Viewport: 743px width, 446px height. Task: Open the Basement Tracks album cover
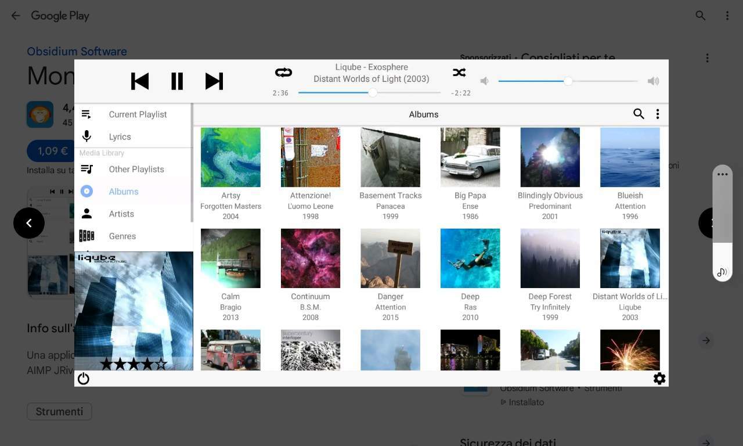[x=390, y=157]
